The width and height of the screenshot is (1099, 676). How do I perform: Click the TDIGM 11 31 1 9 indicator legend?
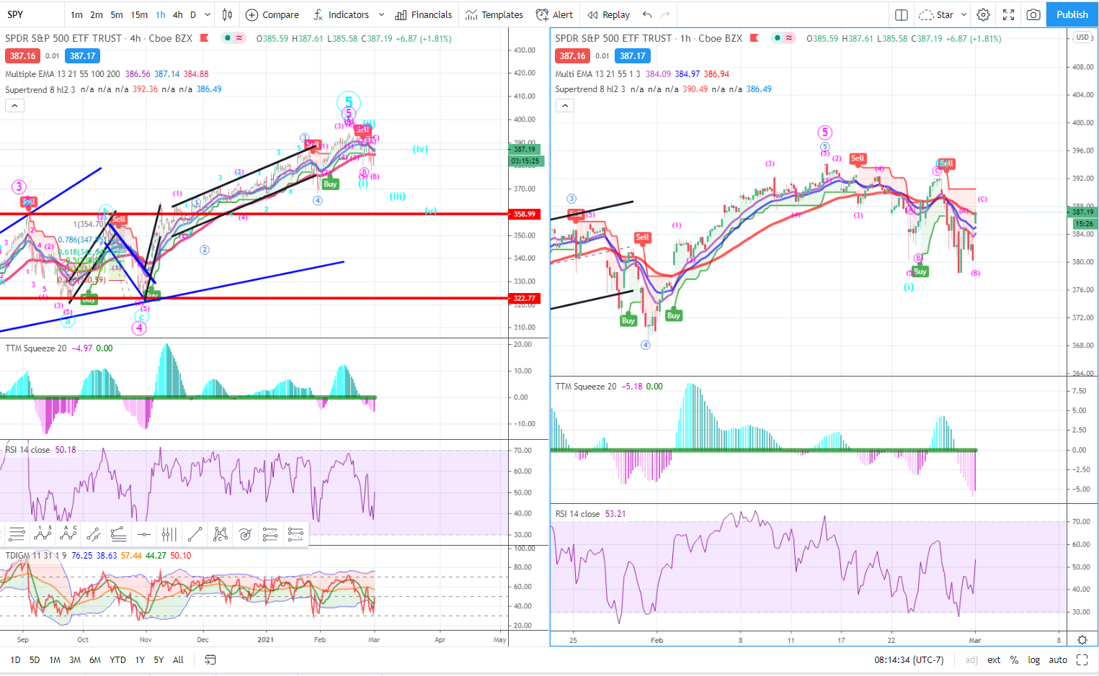(x=35, y=556)
